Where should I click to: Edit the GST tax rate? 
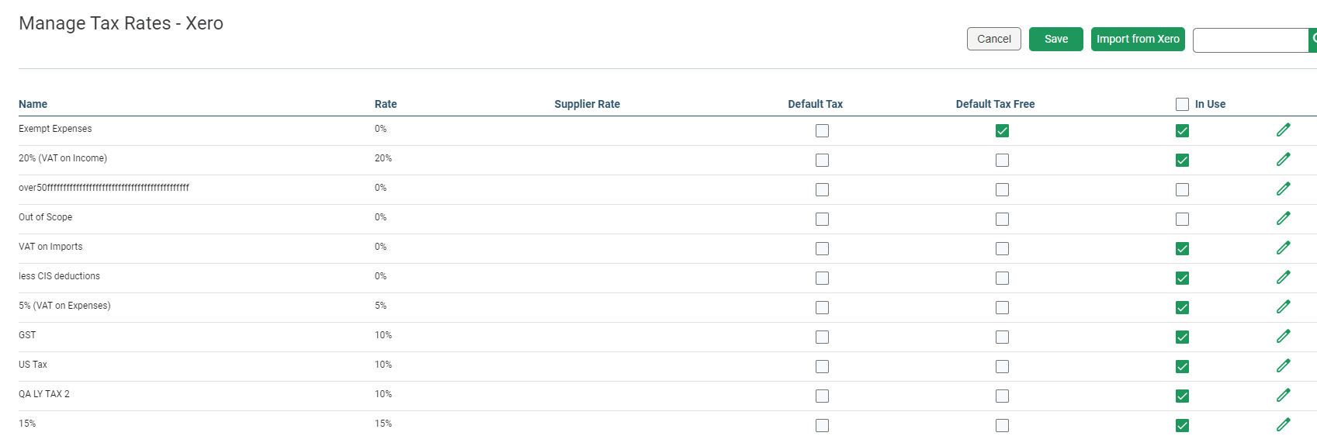pos(1284,336)
